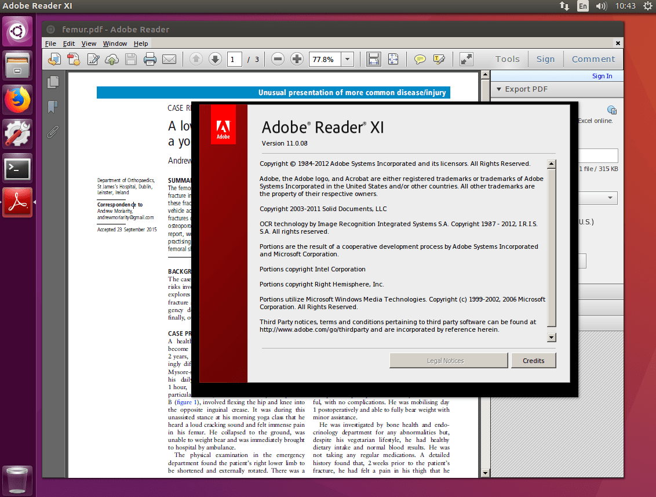Open the Edit menu
656x497 pixels.
[x=69, y=43]
